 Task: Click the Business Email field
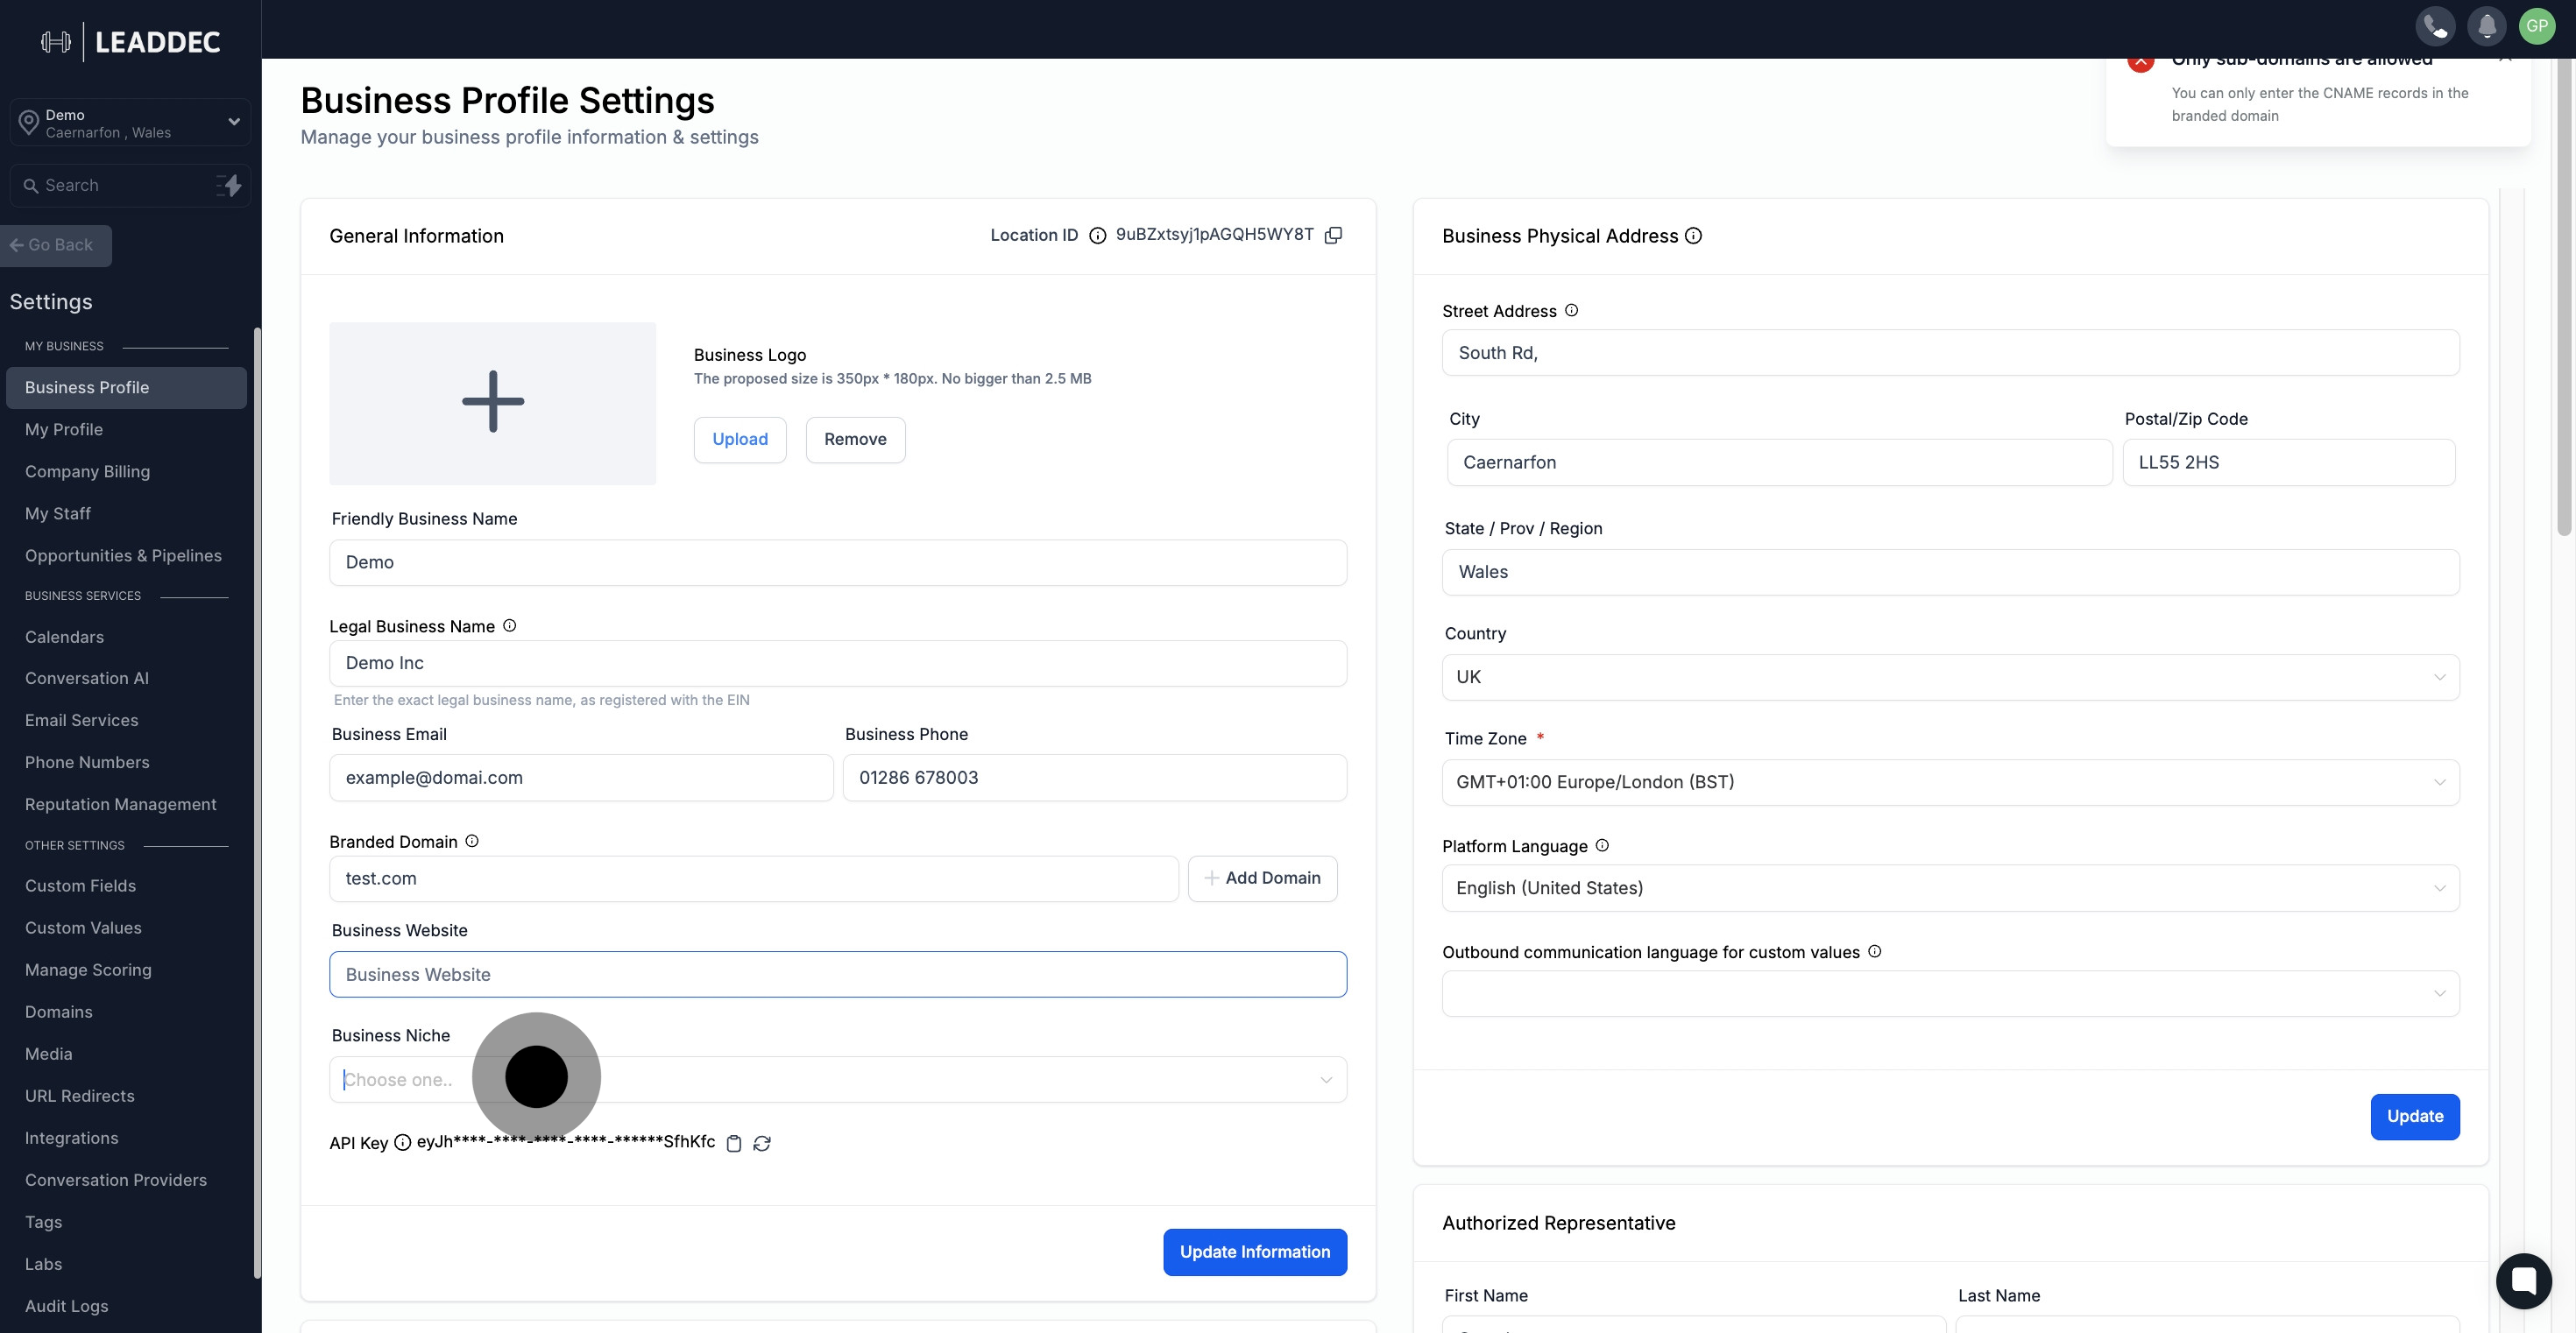(x=581, y=778)
